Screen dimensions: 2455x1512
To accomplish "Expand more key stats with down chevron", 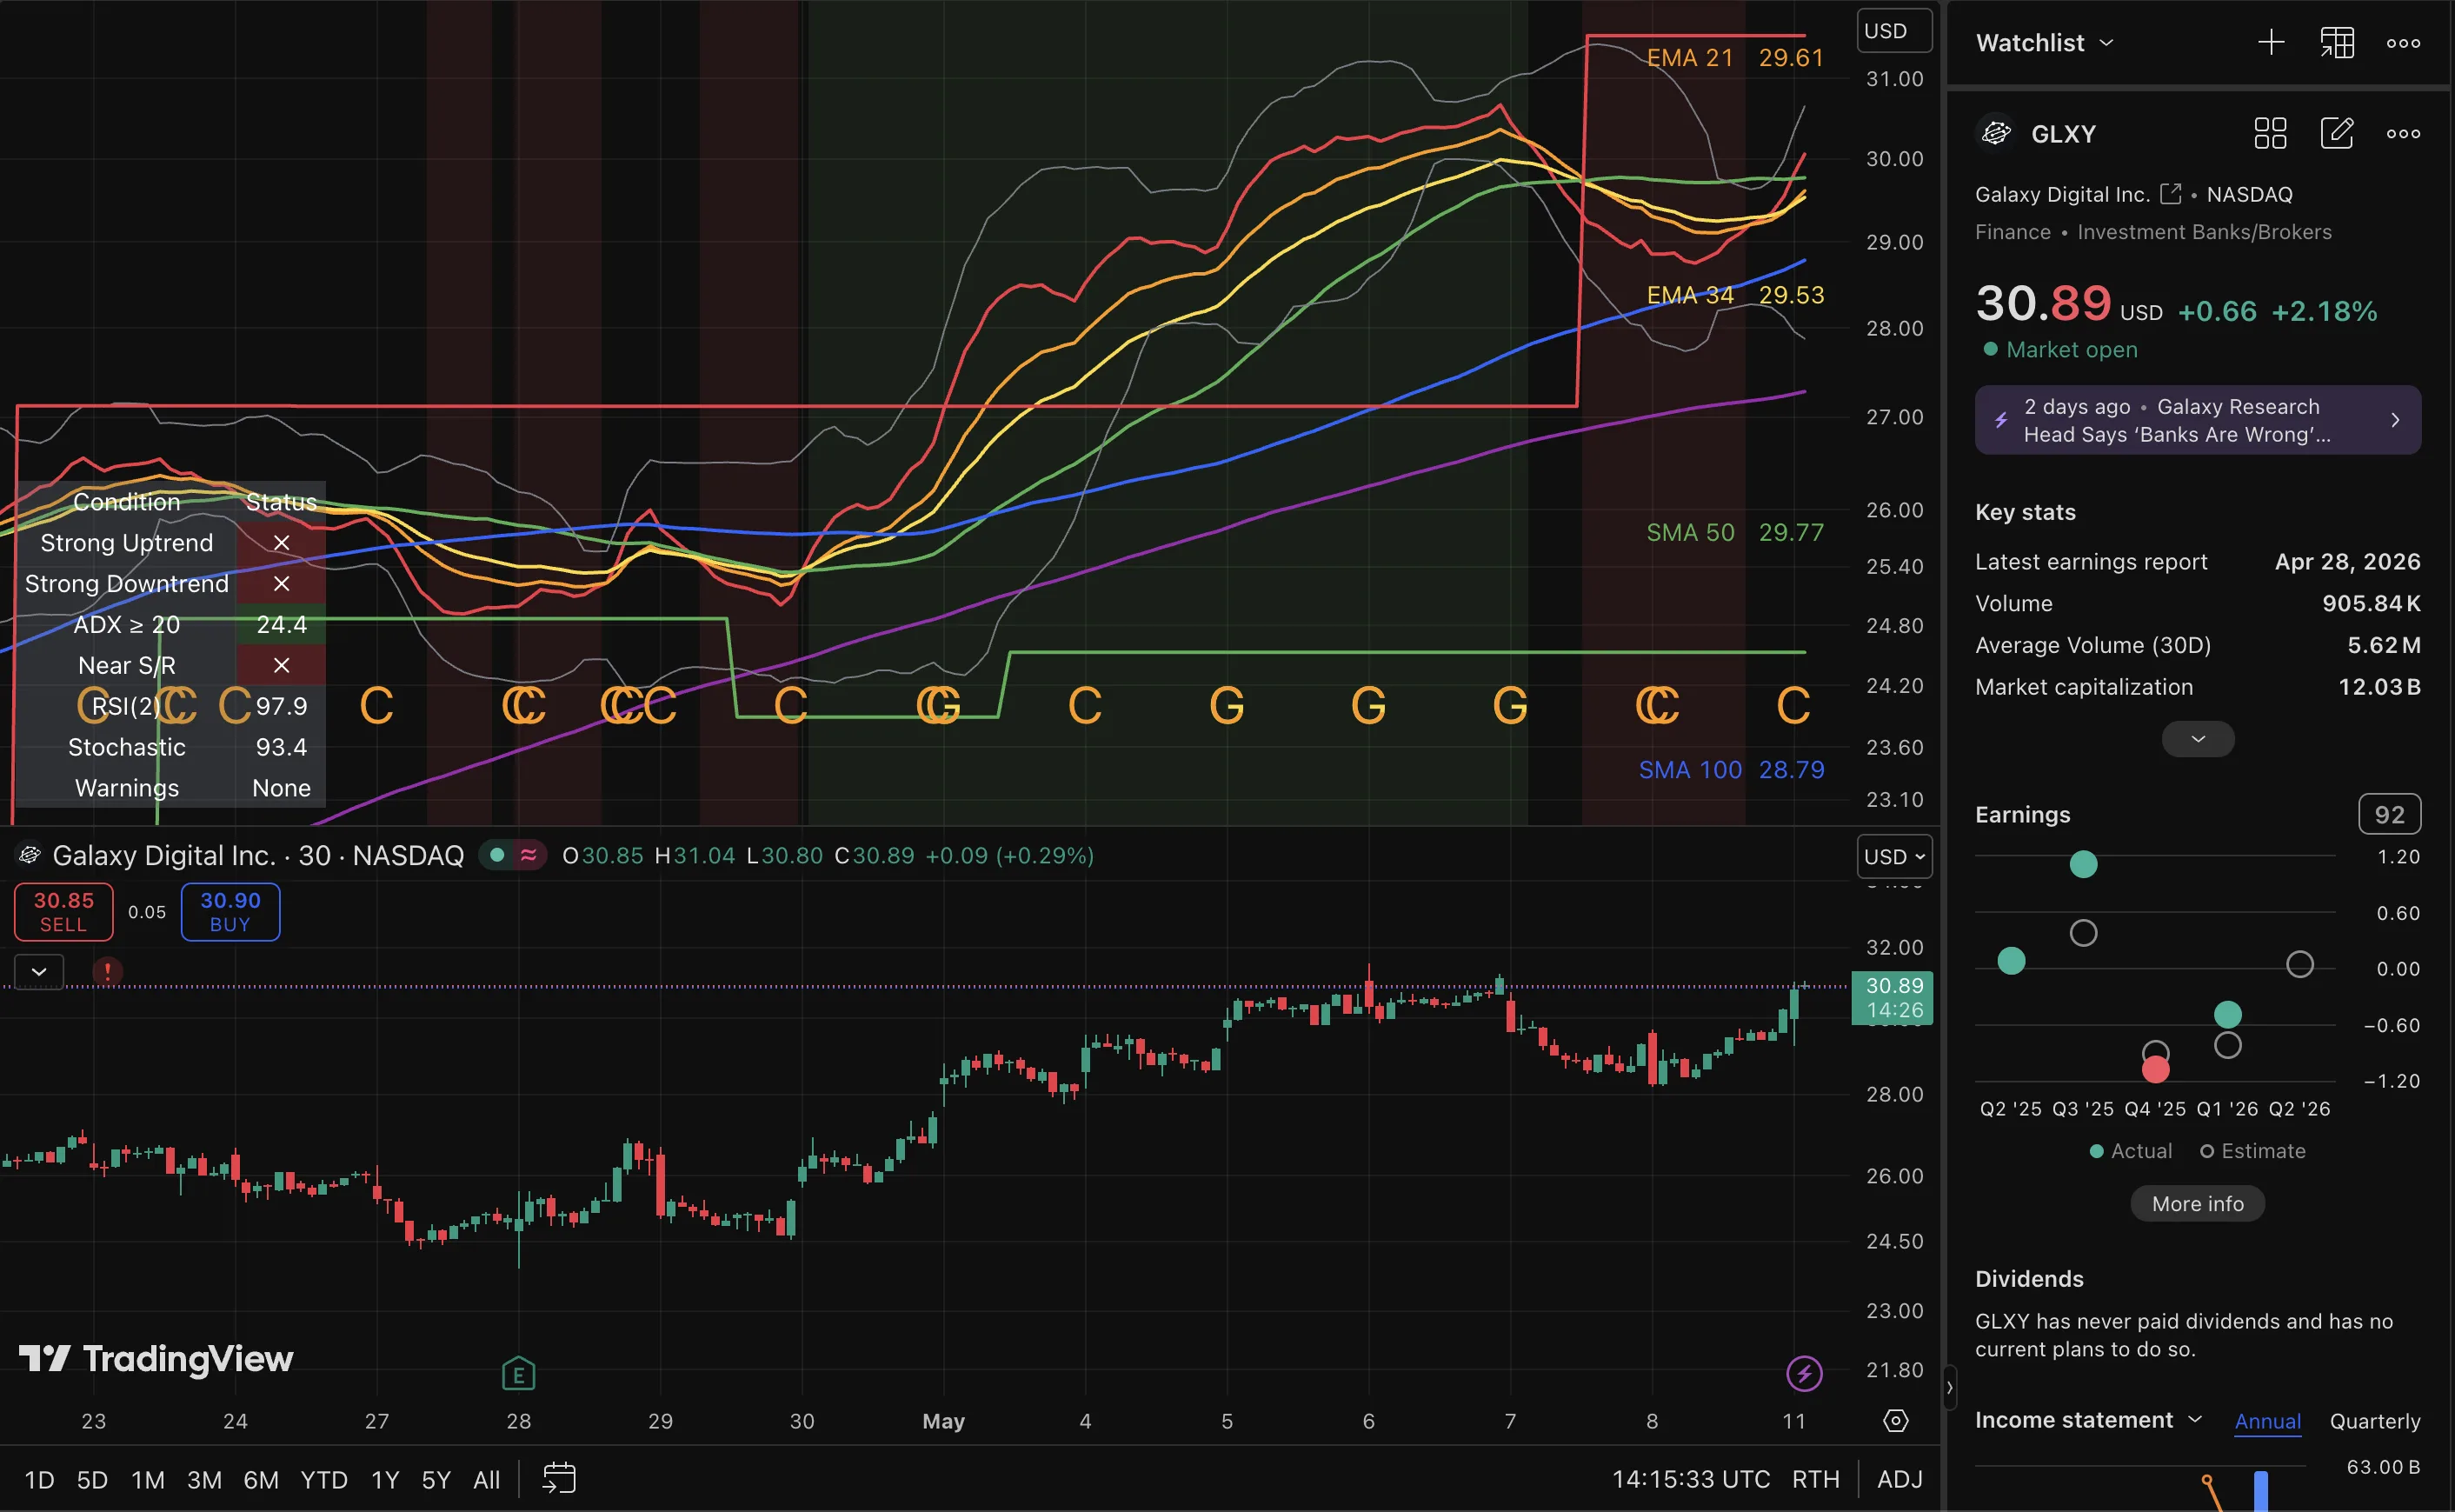I will [x=2197, y=739].
